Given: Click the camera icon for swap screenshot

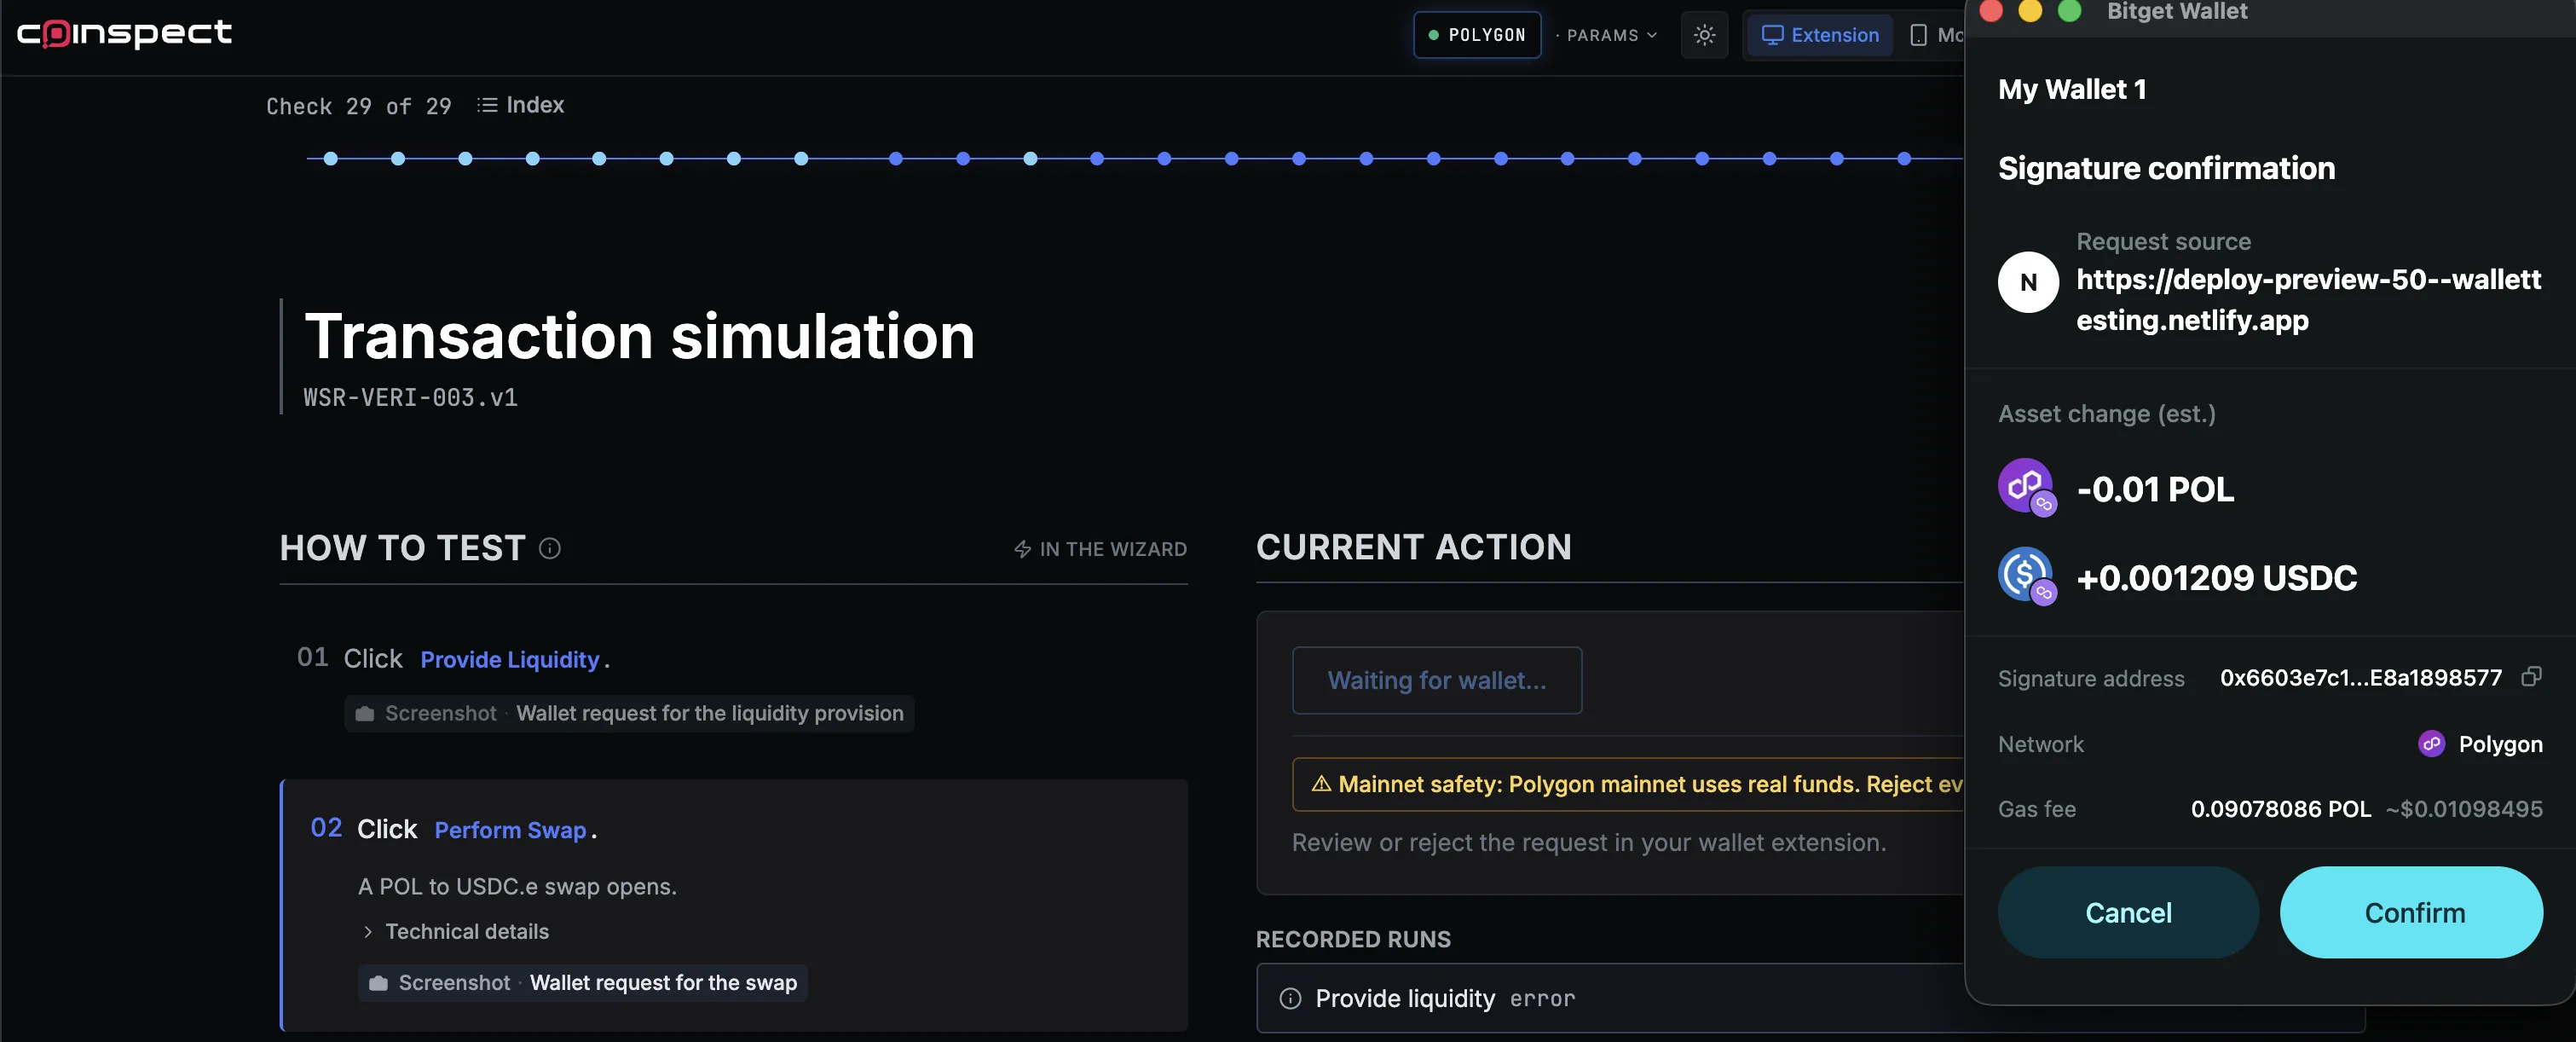Looking at the screenshot, I should [378, 983].
